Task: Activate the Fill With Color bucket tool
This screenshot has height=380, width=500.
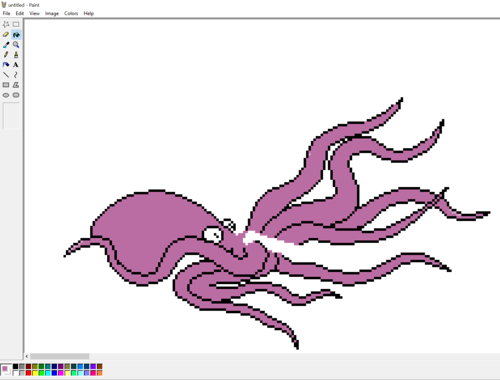Action: pyautogui.click(x=16, y=34)
